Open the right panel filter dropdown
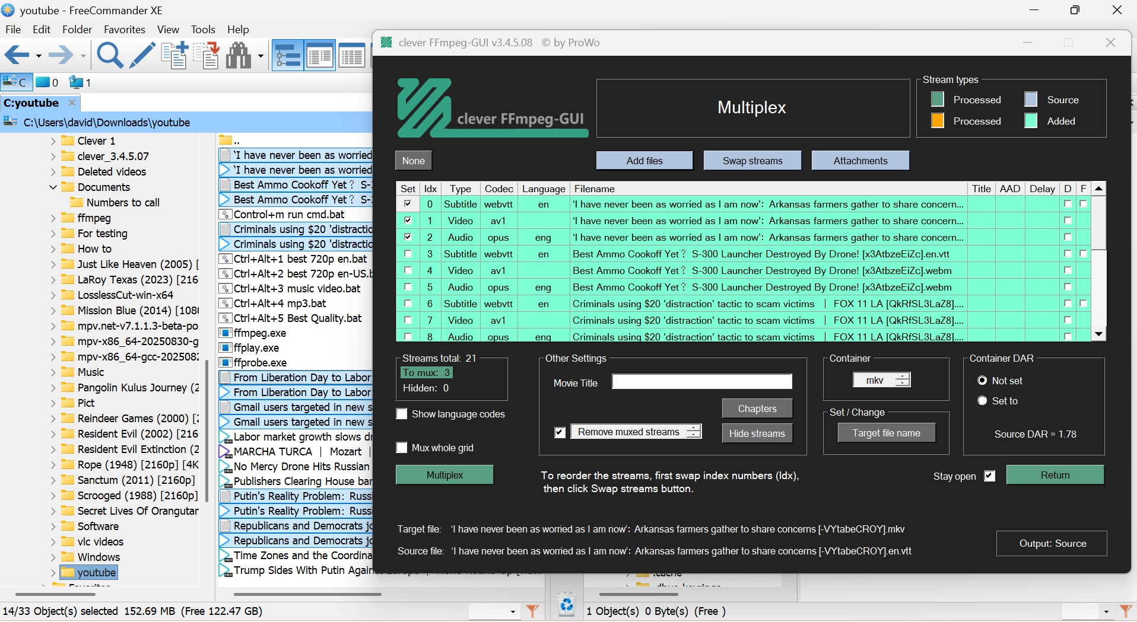Image resolution: width=1137 pixels, height=622 pixels. [x=1106, y=611]
